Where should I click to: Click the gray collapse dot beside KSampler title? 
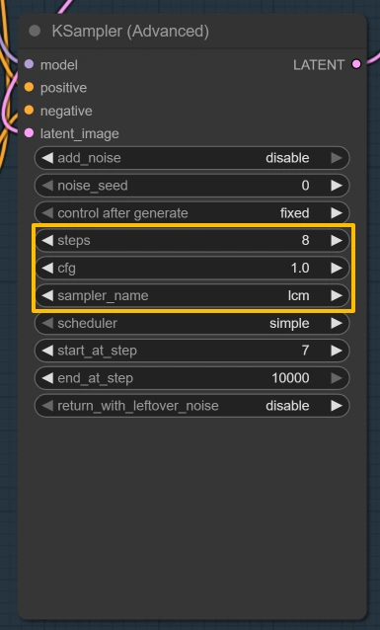[x=35, y=31]
